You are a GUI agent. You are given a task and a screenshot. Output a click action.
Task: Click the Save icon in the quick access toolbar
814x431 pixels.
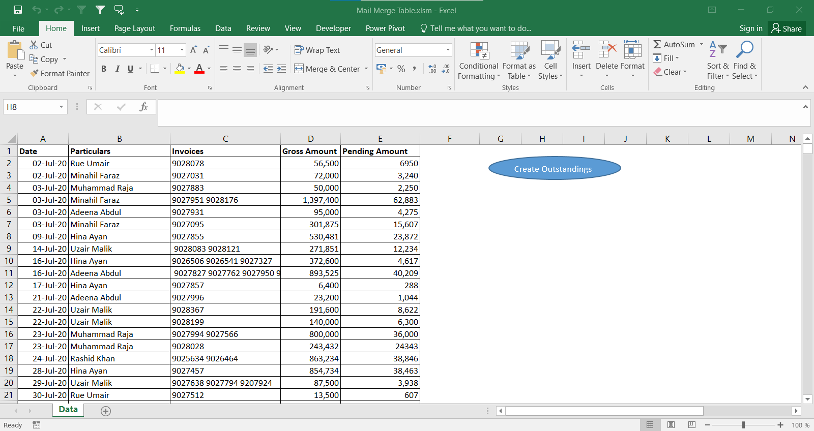point(18,10)
